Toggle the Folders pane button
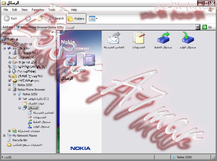The image size is (217, 161). tap(76, 18)
